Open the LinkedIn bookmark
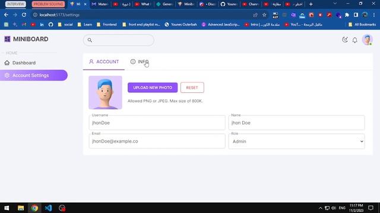380x213 pixels. pyautogui.click(x=42, y=24)
